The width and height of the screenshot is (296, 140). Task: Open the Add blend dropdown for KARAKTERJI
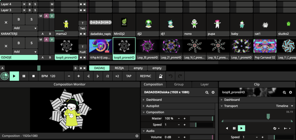point(25,28)
